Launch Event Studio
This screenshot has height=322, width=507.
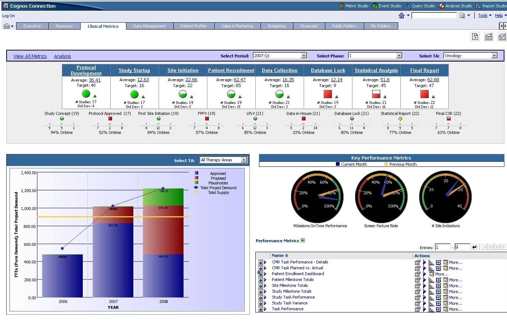[386, 6]
